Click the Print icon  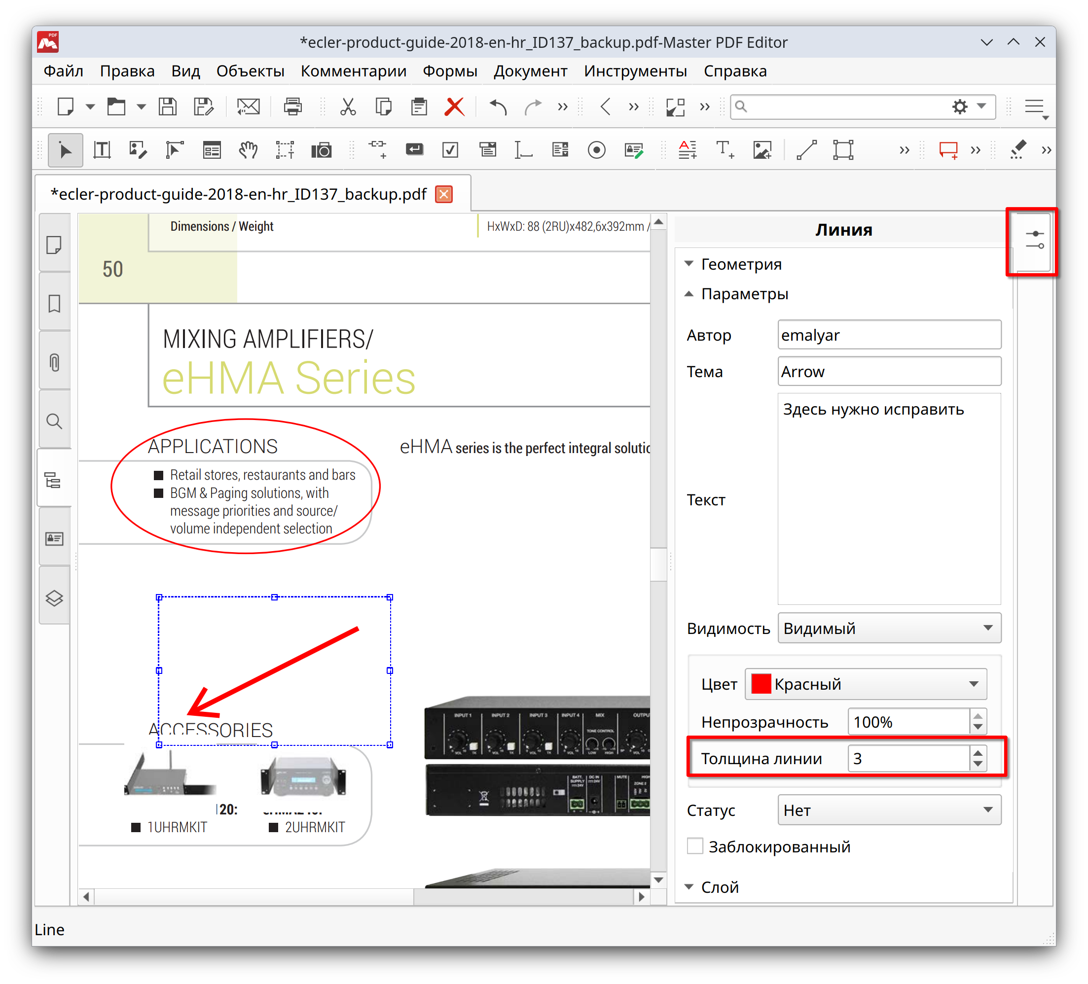[x=292, y=106]
